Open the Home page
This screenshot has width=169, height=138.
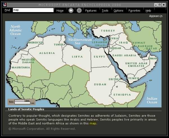pyautogui.click(x=60, y=11)
